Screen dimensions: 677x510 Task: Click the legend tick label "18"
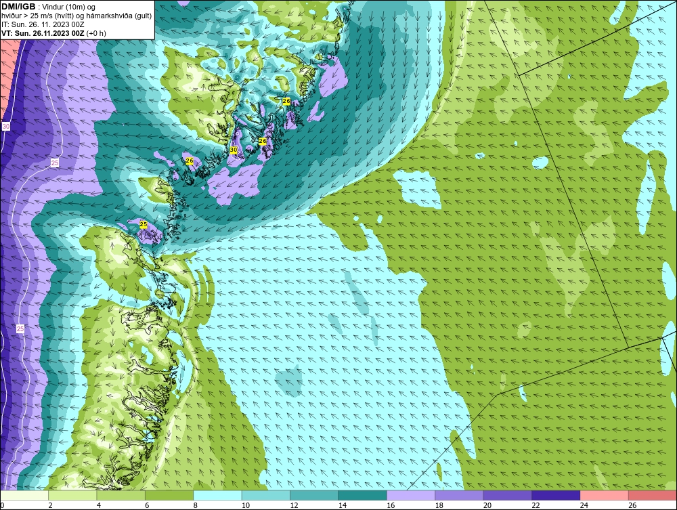[x=439, y=505]
